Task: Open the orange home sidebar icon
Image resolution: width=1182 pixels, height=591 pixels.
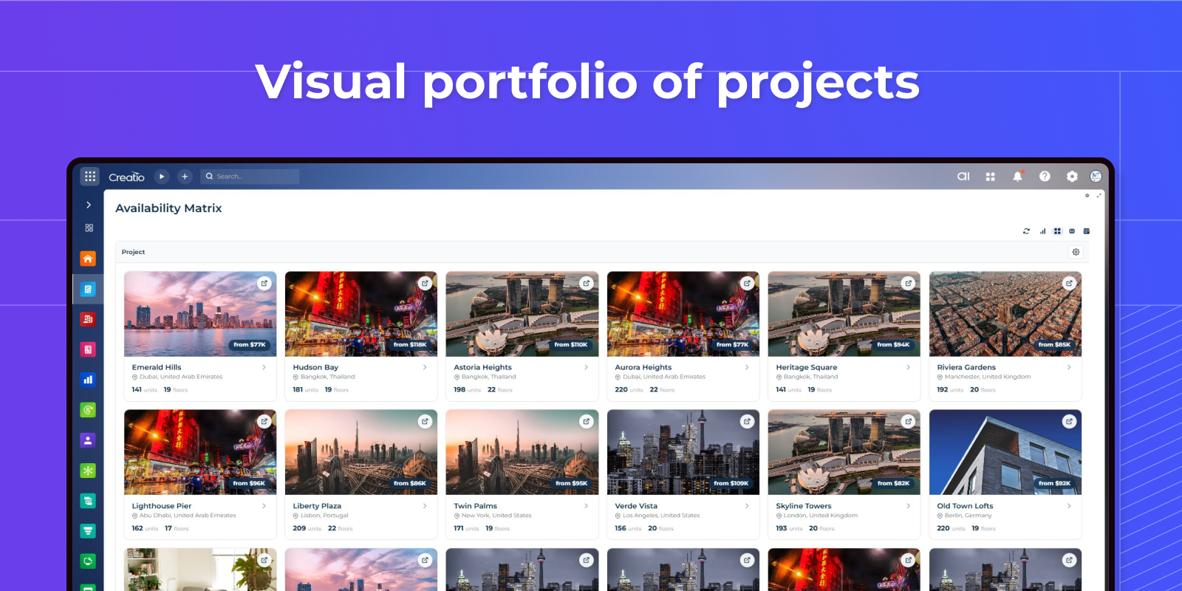Action: click(88, 259)
